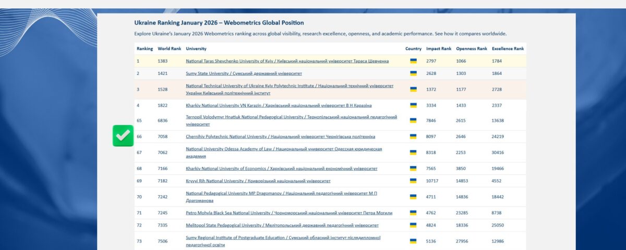The width and height of the screenshot is (626, 250).
Task: Click the Excellence Rank column header
Action: pyautogui.click(x=508, y=48)
